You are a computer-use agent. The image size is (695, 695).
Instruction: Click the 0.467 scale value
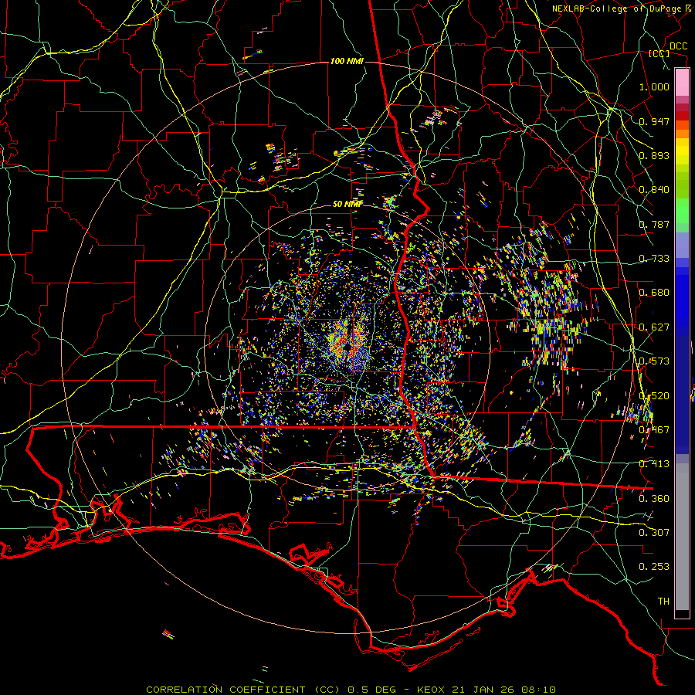pyautogui.click(x=654, y=430)
